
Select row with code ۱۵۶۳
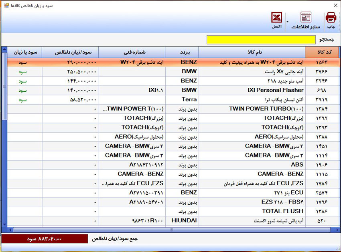173,62
